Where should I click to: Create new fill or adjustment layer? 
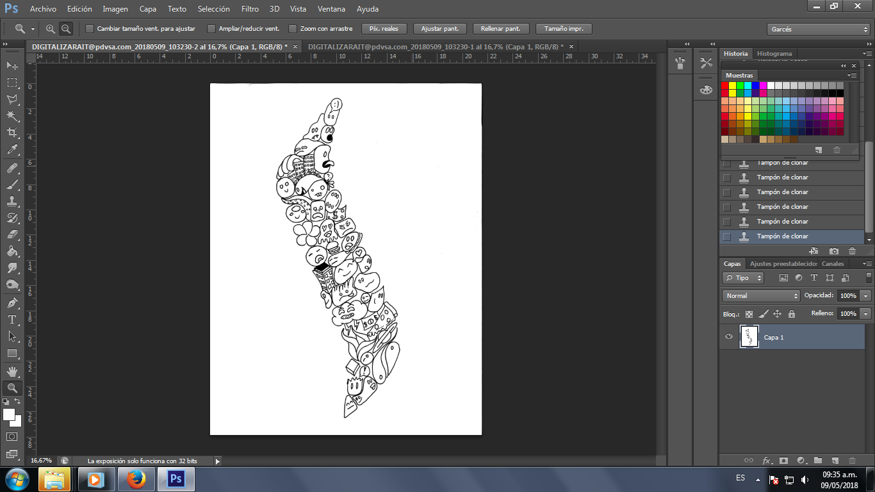pyautogui.click(x=801, y=460)
